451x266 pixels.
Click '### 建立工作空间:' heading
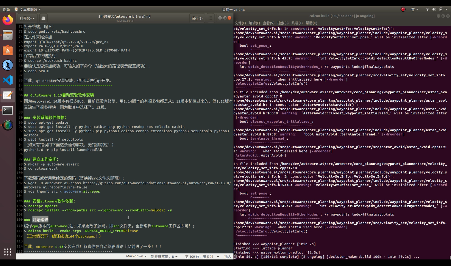[x=41, y=159]
